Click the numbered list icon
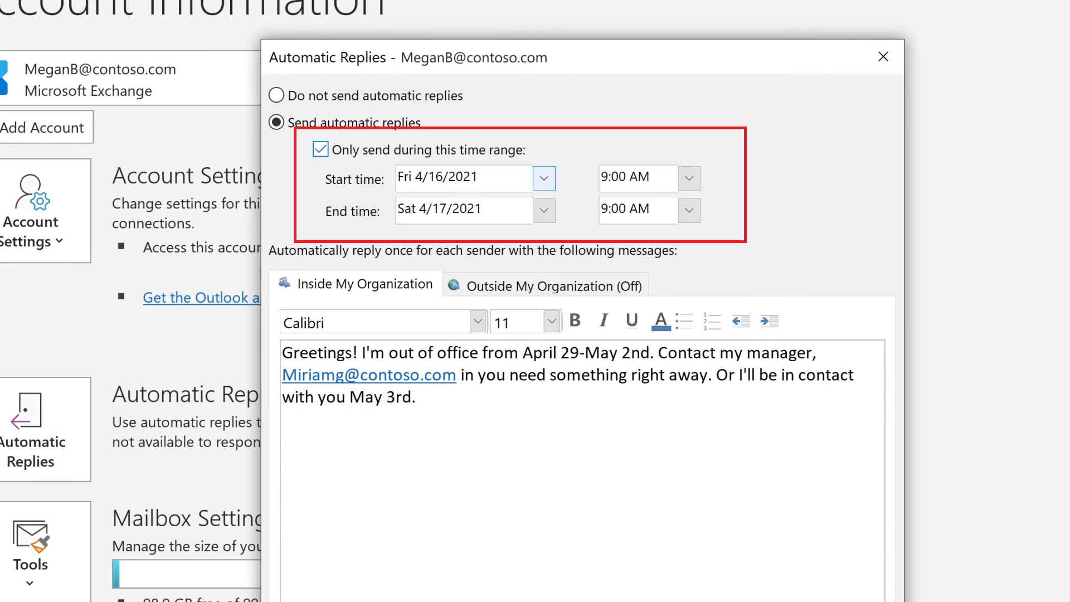Screen dimensions: 1070x602 tap(712, 321)
